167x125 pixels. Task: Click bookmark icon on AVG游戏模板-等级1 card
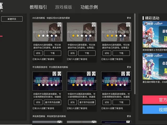59,24
